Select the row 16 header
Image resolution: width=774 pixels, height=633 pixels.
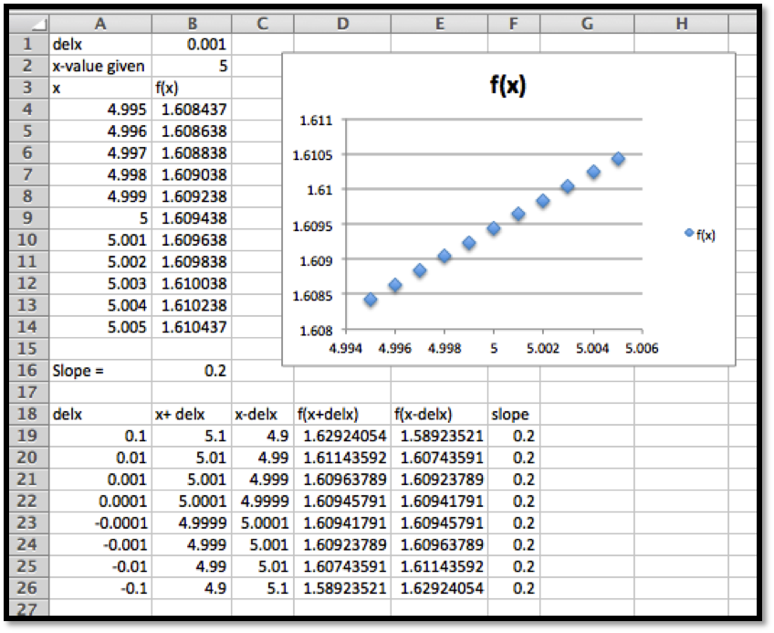tap(29, 371)
